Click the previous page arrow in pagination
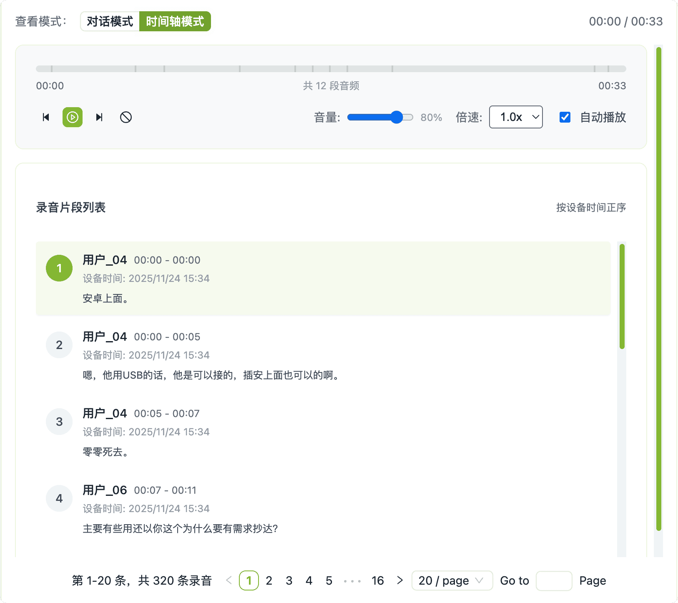 (x=229, y=580)
